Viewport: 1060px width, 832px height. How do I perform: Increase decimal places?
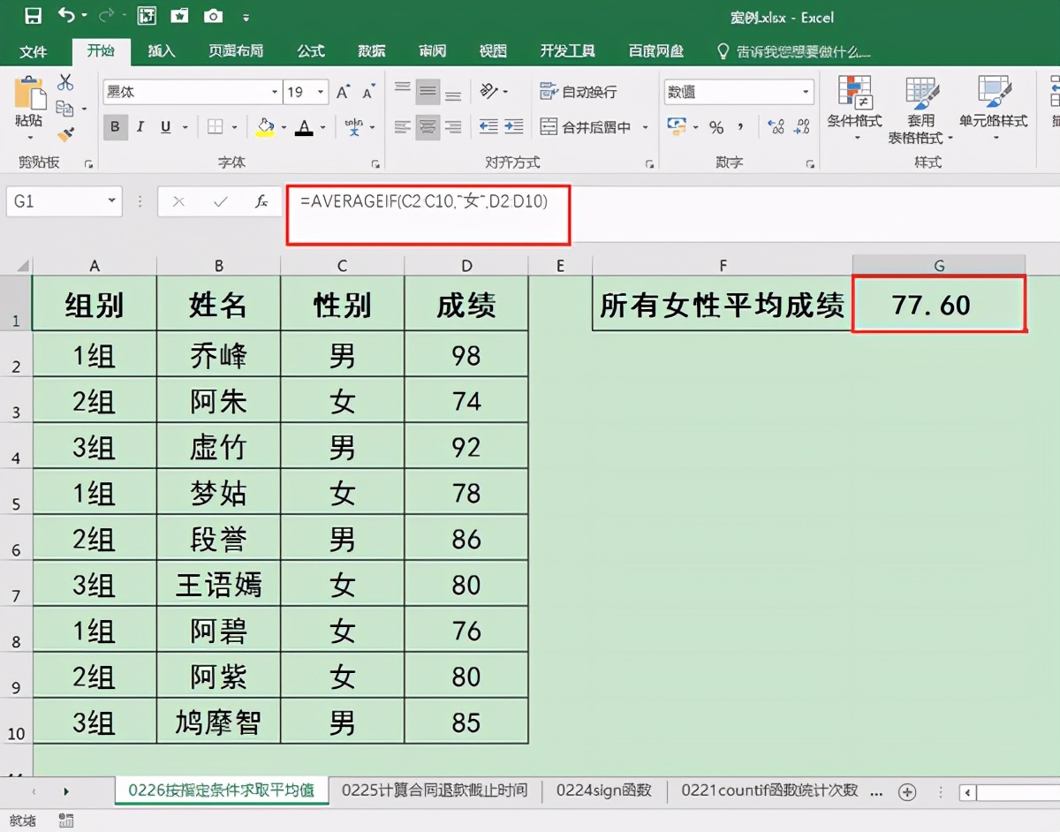776,127
